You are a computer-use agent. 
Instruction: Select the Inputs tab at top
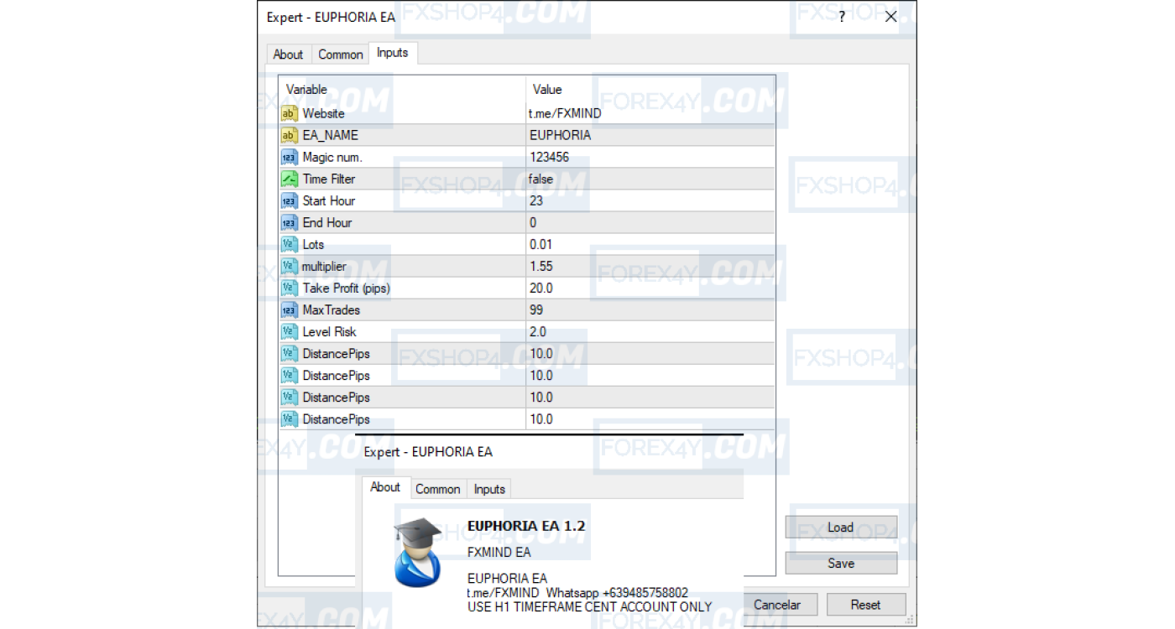tap(392, 53)
